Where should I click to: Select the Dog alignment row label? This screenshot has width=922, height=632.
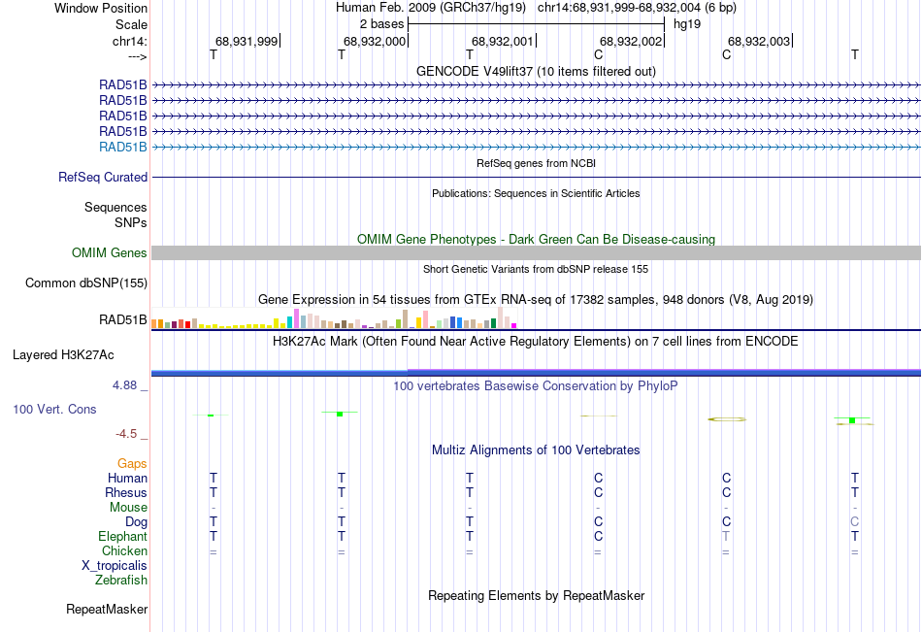click(x=136, y=522)
